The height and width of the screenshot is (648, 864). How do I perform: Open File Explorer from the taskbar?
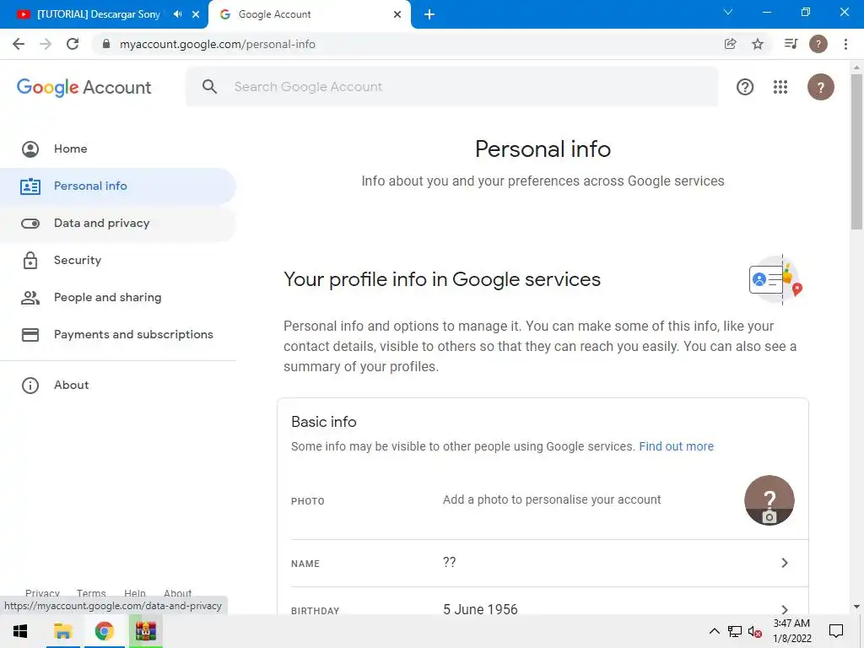(x=62, y=631)
